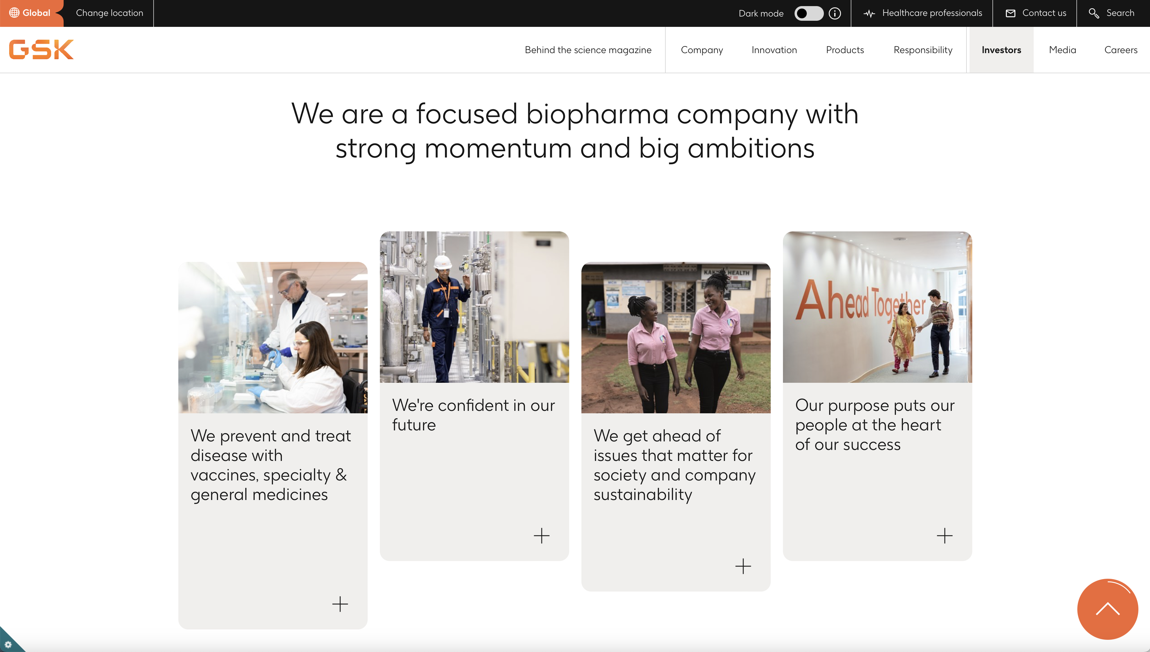Click the Global globe icon
Viewport: 1150px width, 652px height.
pyautogui.click(x=14, y=13)
